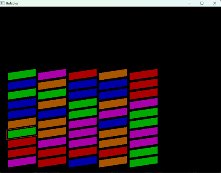Screen dimensions: 221x173
Task: Close the Bufcolor window
Action: (x=214, y=3)
